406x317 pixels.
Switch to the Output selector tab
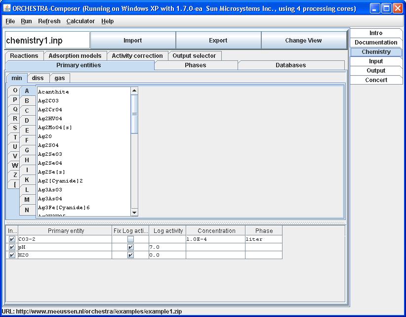point(194,56)
